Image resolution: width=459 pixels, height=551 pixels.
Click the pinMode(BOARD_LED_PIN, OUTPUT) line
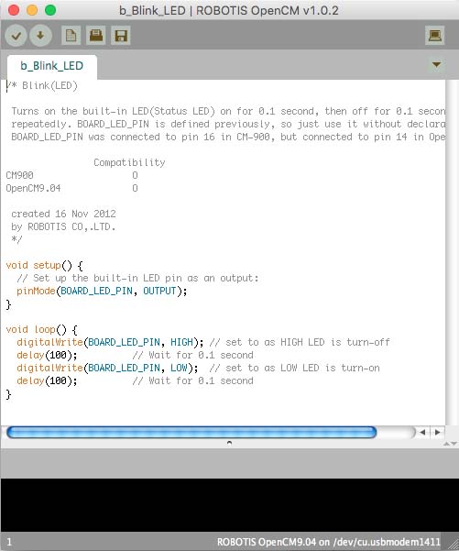102,291
